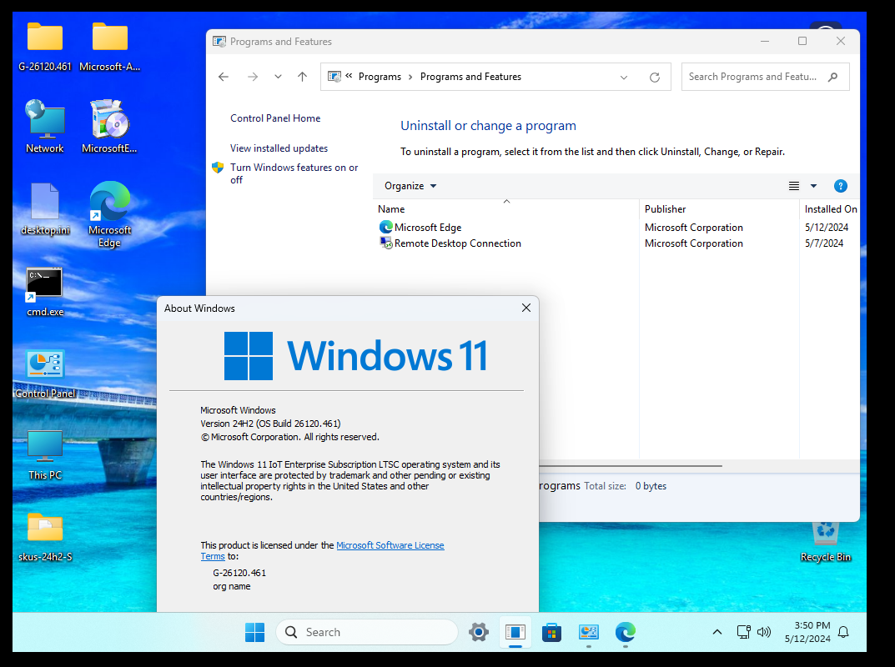Open Microsoft Software License link
Viewport: 895px width, 667px height.
(x=390, y=545)
